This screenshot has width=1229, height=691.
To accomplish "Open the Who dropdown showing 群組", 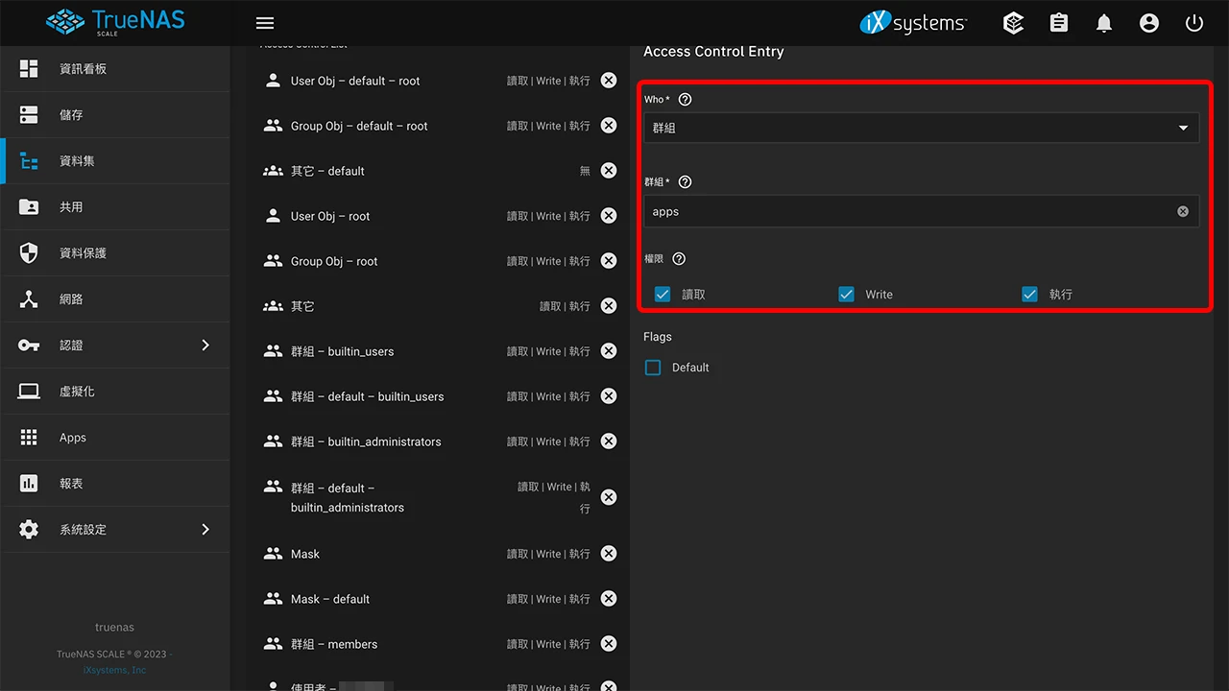I will (920, 128).
